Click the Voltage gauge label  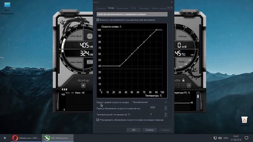point(183,36)
